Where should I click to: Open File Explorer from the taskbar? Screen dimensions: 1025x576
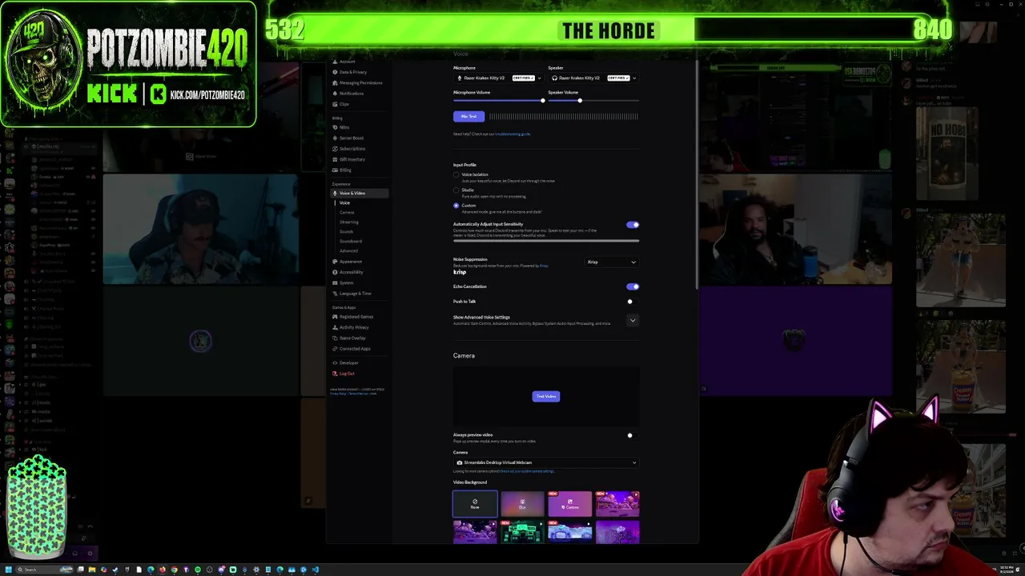(92, 570)
